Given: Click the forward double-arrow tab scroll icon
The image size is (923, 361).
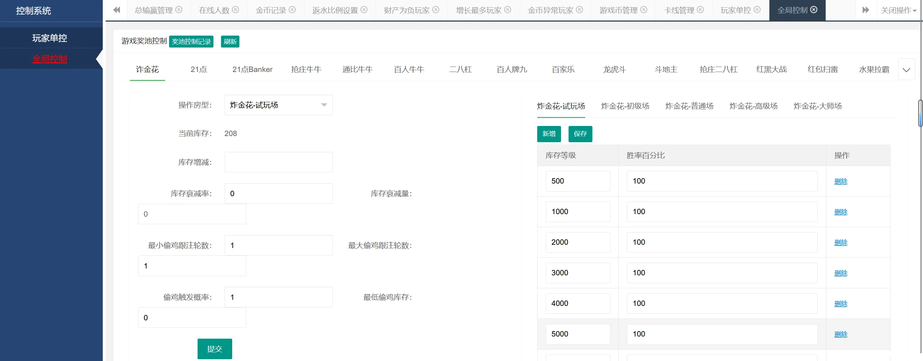Looking at the screenshot, I should (866, 10).
